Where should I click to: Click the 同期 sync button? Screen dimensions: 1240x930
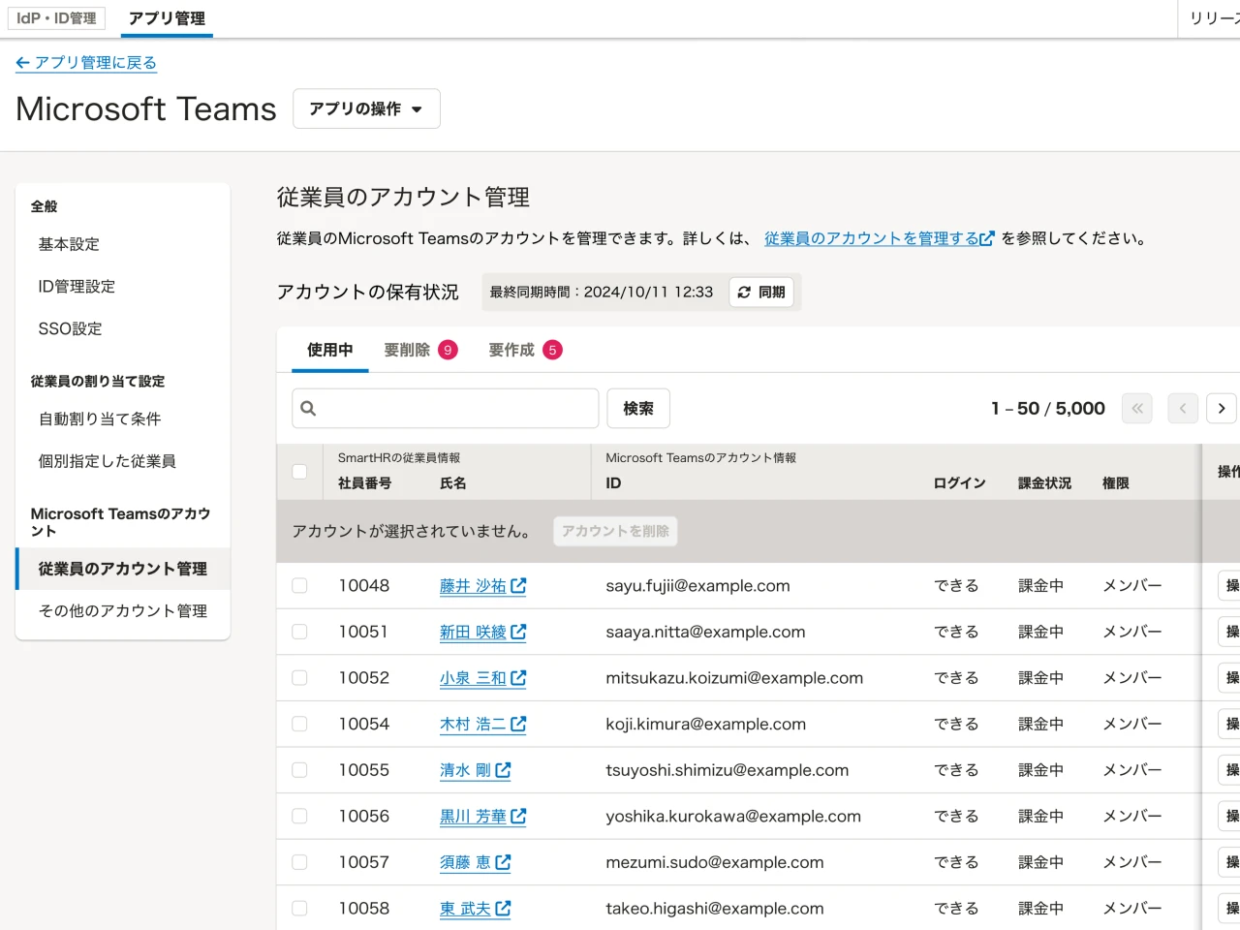(761, 293)
